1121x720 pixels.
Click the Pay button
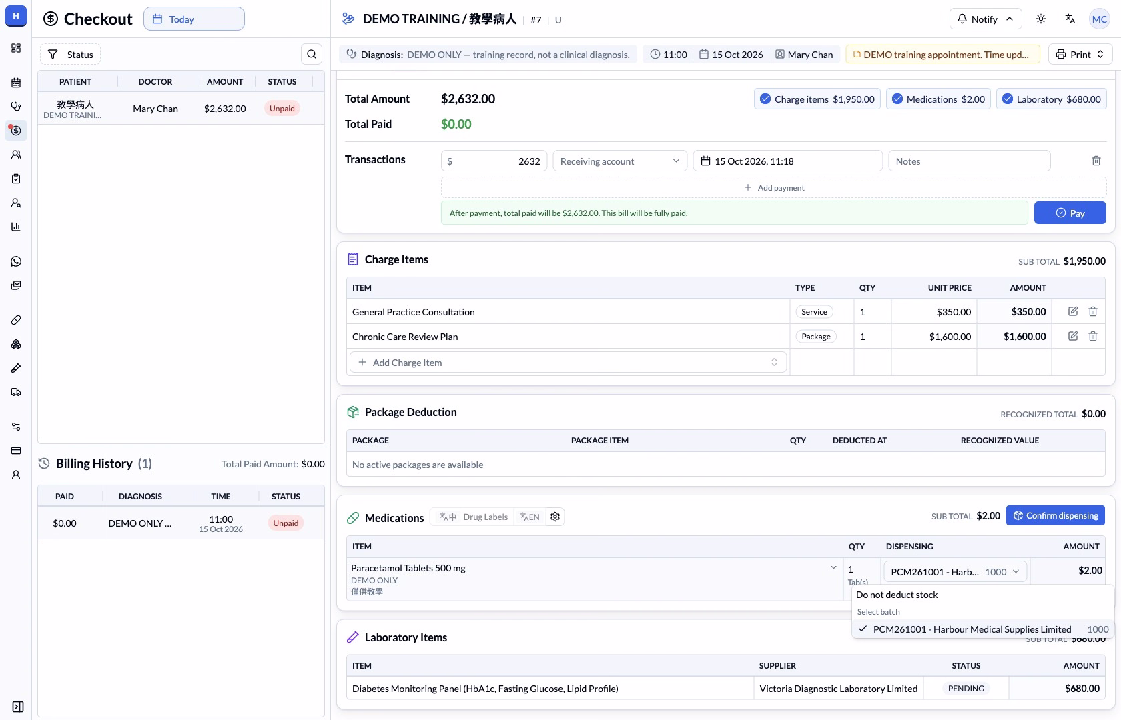pos(1070,213)
